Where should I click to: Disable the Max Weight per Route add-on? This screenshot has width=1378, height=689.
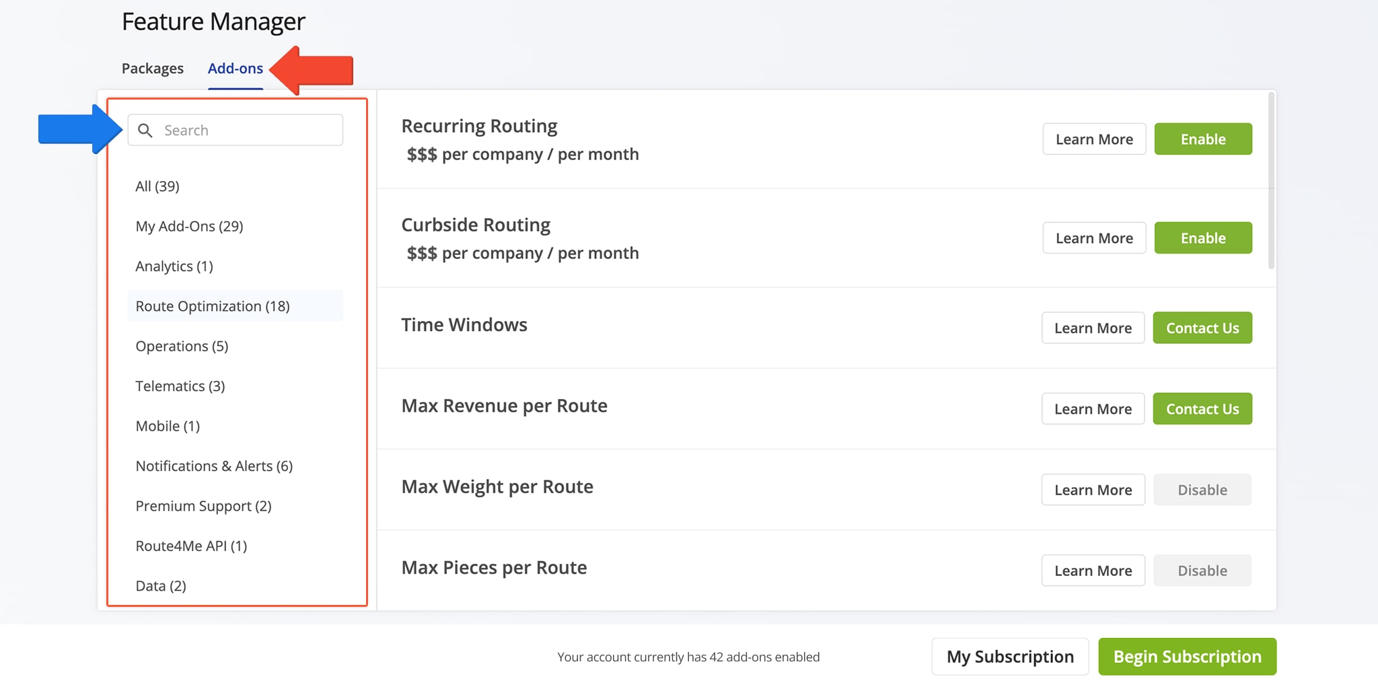[x=1202, y=490]
